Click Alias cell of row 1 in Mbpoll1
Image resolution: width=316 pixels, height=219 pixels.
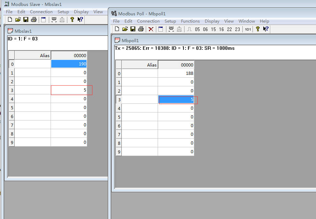click(x=140, y=82)
